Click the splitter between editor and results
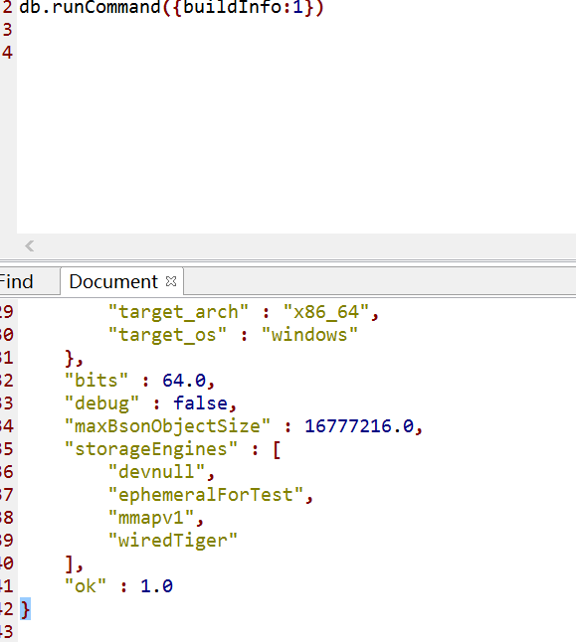 [288, 260]
